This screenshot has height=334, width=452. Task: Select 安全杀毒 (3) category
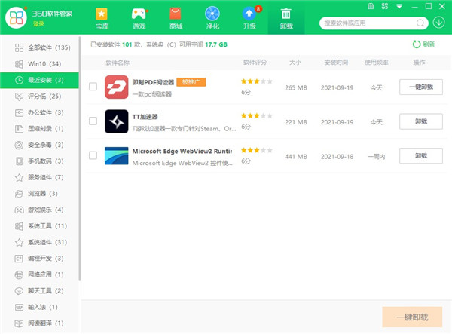pyautogui.click(x=39, y=145)
